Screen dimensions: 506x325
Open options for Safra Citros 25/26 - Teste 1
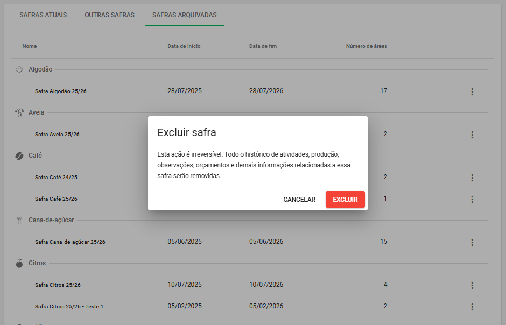click(472, 307)
